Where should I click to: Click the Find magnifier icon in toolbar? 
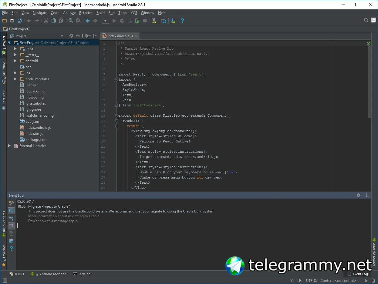pos(71,21)
